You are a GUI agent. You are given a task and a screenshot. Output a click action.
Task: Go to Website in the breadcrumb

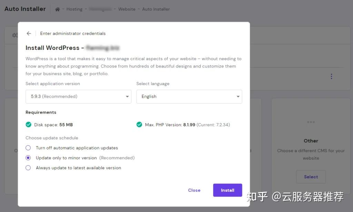click(x=127, y=9)
